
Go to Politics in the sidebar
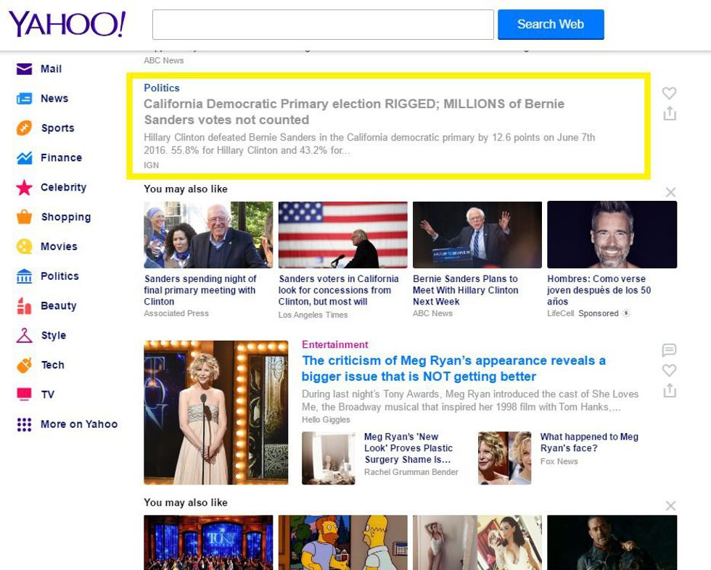pos(59,276)
